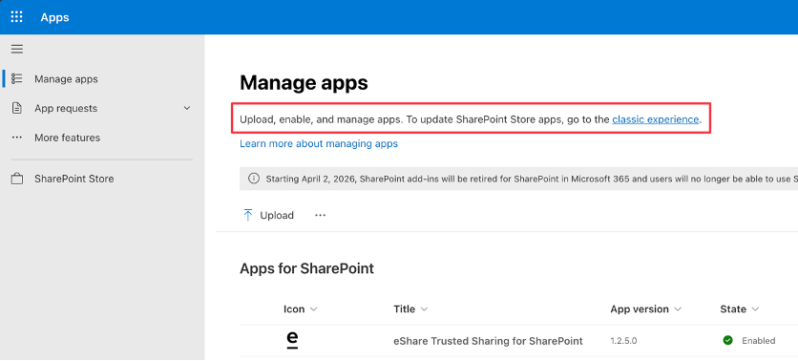Select Manage apps in sidebar
The height and width of the screenshot is (361, 798).
click(x=66, y=79)
